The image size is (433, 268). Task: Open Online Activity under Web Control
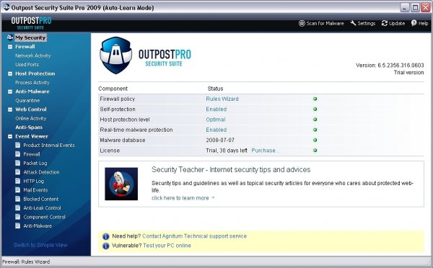[x=30, y=118]
